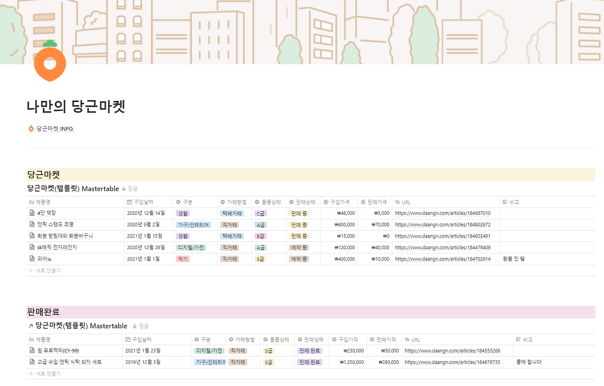The width and height of the screenshot is (604, 386).
Task: Click the Aa icon of 제품명 in 당근마켓 table
Action: (x=32, y=202)
